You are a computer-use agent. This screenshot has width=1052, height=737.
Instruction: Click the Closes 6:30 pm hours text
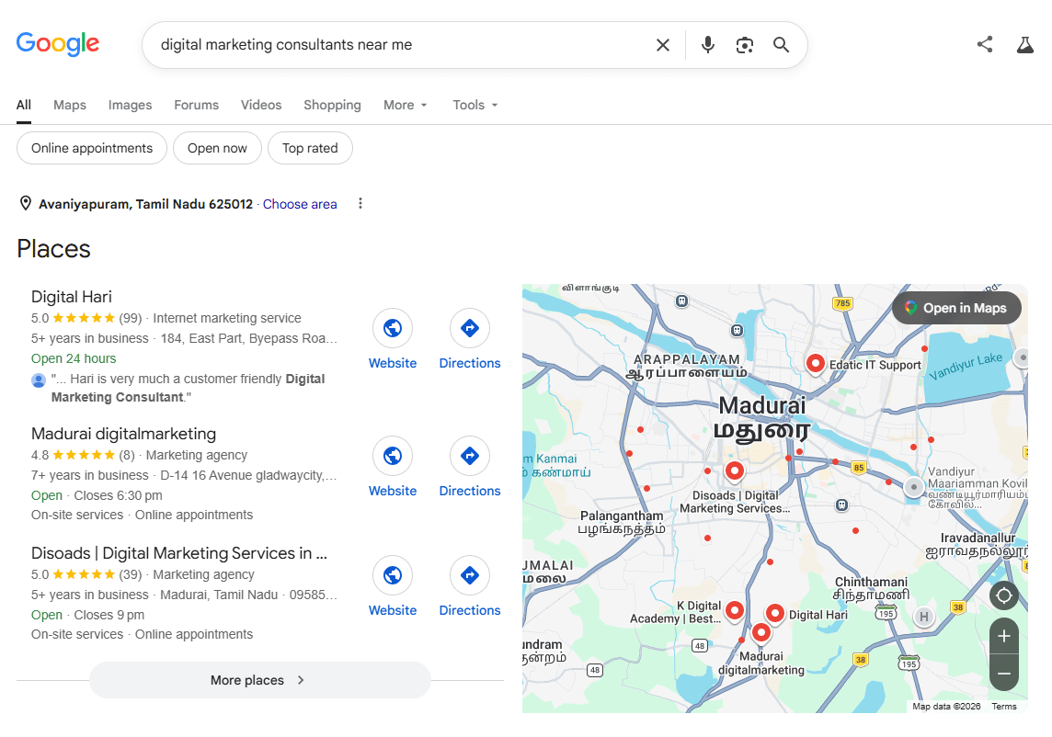tap(118, 495)
